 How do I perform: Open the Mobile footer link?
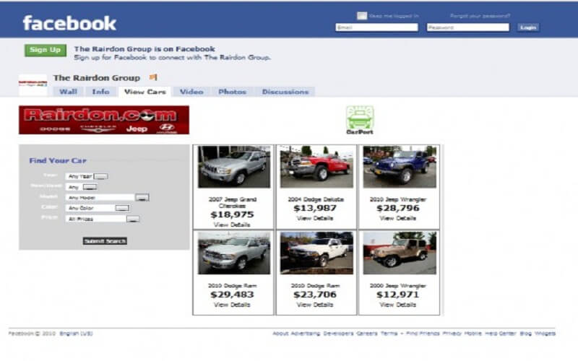(x=473, y=334)
